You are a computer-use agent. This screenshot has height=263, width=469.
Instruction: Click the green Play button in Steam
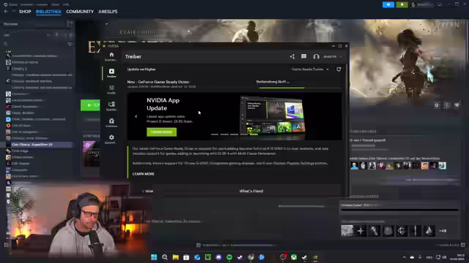90,105
